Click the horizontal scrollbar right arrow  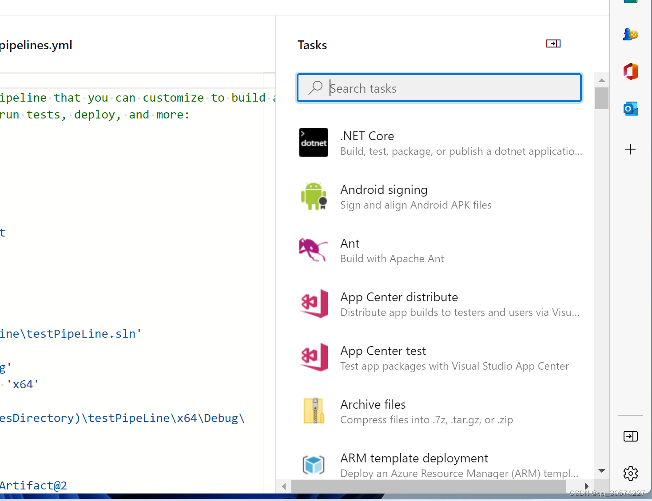click(586, 486)
